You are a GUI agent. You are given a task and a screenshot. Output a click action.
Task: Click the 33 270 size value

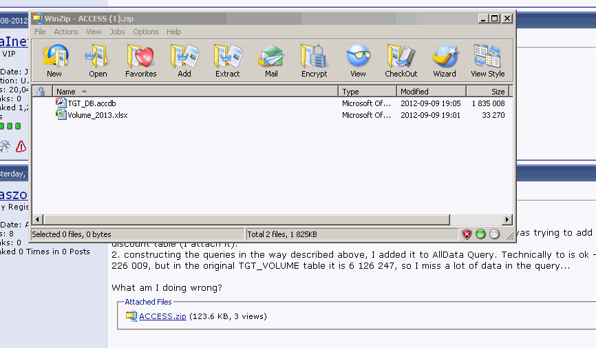click(493, 115)
